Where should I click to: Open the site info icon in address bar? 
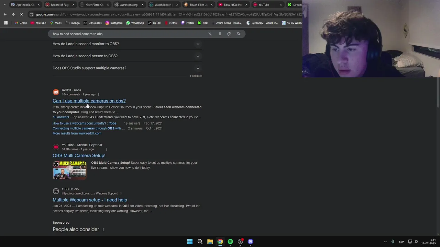pyautogui.click(x=31, y=14)
